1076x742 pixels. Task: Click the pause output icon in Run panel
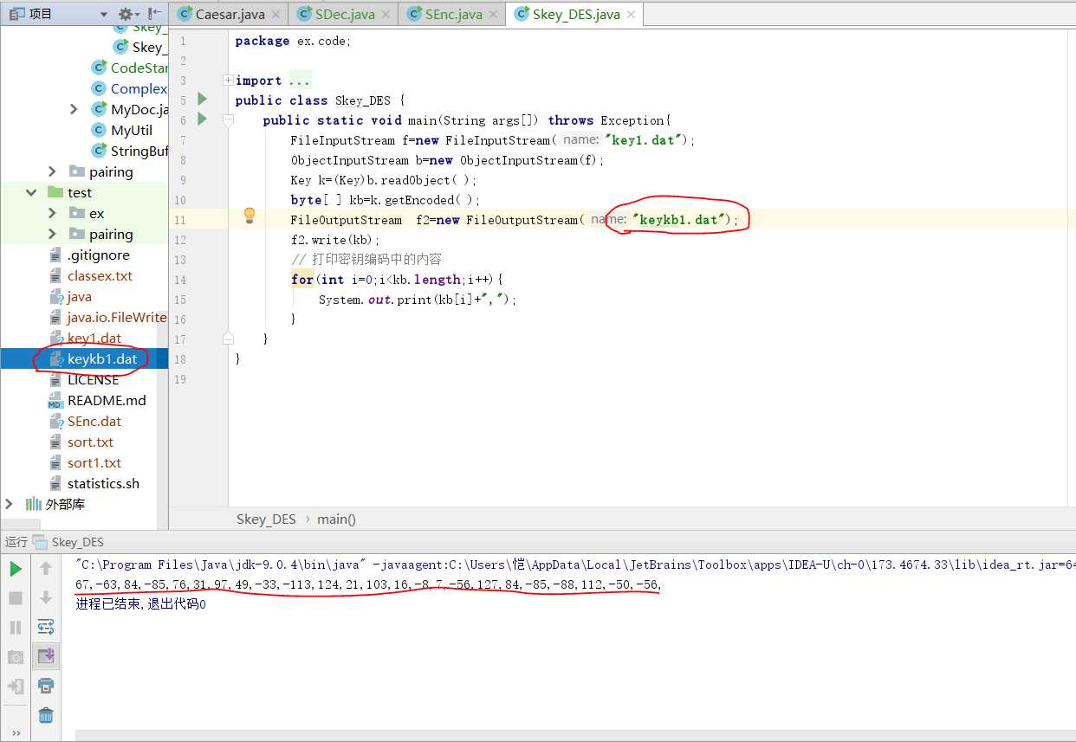click(16, 627)
